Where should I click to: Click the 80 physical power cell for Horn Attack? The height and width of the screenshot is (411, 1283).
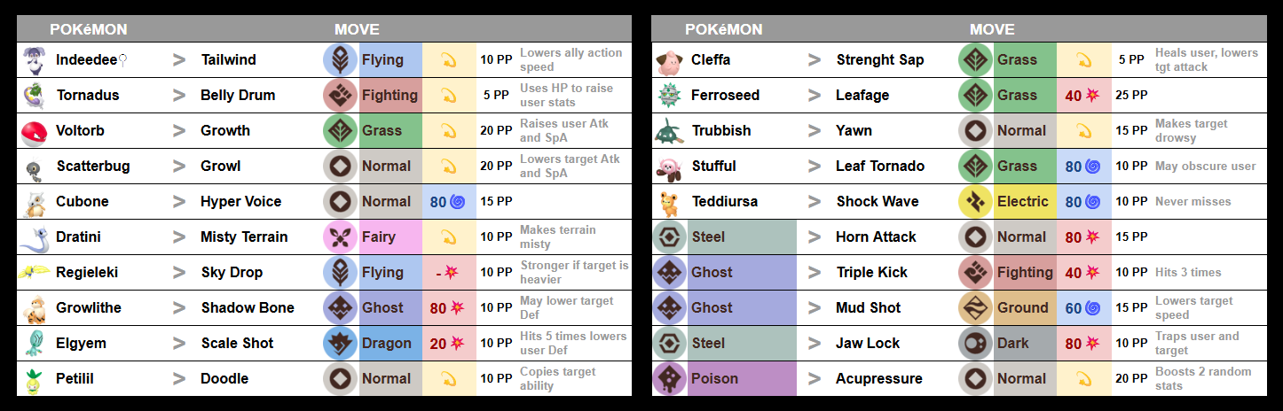coord(1084,237)
